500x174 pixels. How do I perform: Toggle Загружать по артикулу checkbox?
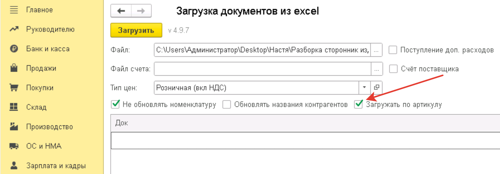pos(358,105)
